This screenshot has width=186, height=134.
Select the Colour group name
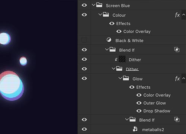pos(119,15)
